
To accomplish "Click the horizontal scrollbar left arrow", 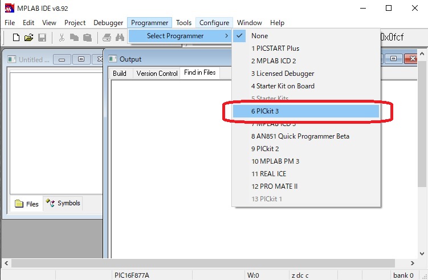I will point(6,263).
